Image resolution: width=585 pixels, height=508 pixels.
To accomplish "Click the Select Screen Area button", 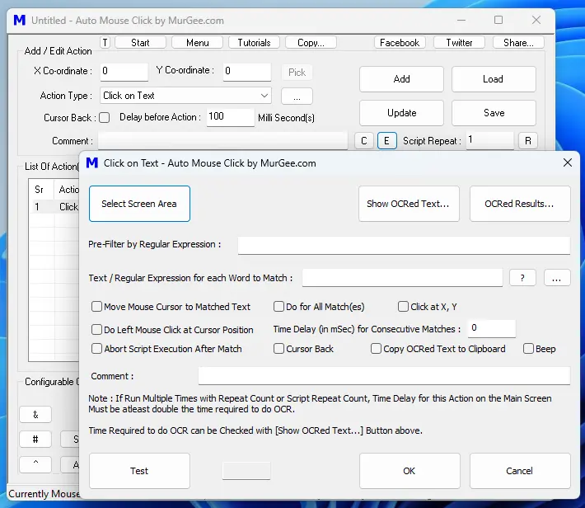I will click(x=139, y=204).
